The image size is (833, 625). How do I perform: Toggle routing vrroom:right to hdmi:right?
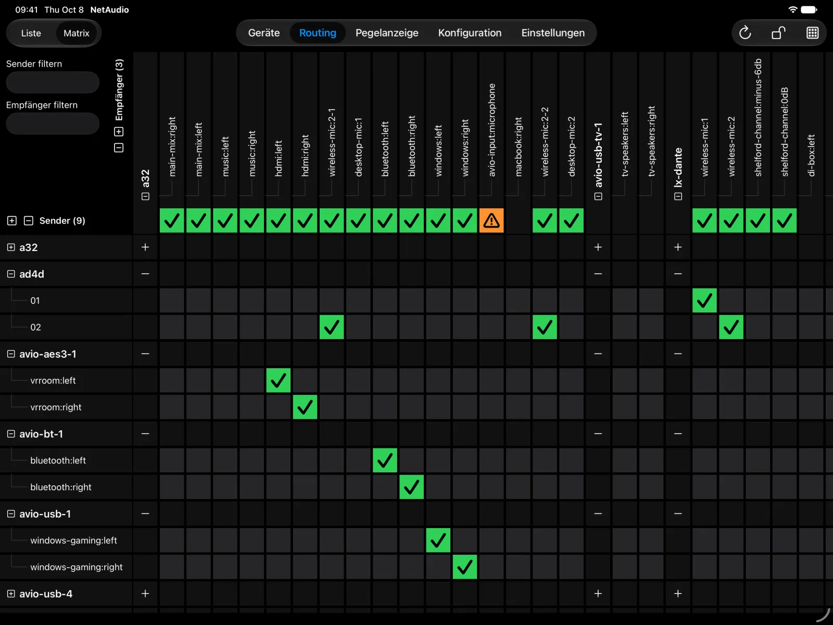point(305,407)
